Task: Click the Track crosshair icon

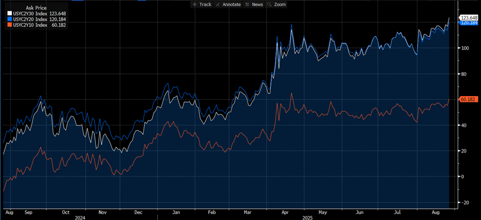Action: [195, 4]
